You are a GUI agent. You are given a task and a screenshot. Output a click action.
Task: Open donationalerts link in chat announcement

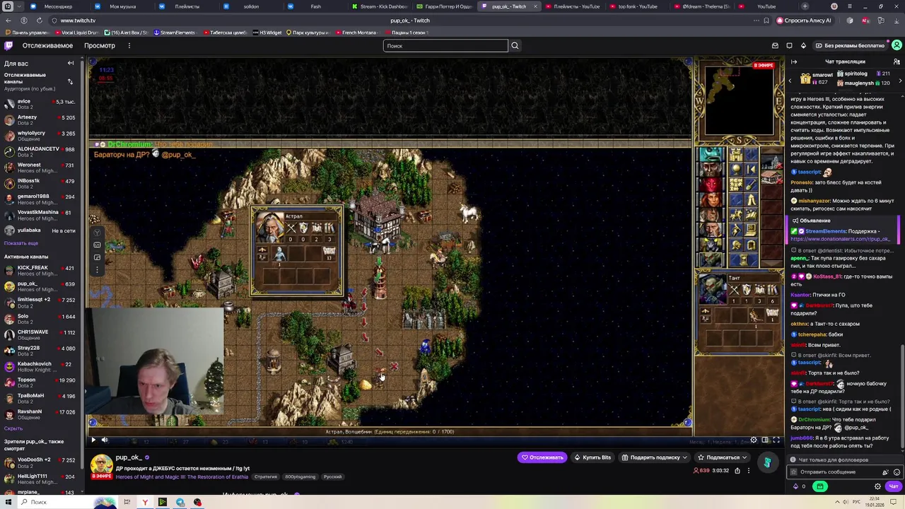840,239
